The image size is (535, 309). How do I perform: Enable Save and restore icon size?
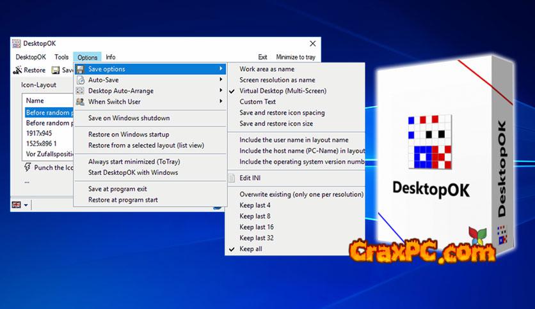(276, 123)
